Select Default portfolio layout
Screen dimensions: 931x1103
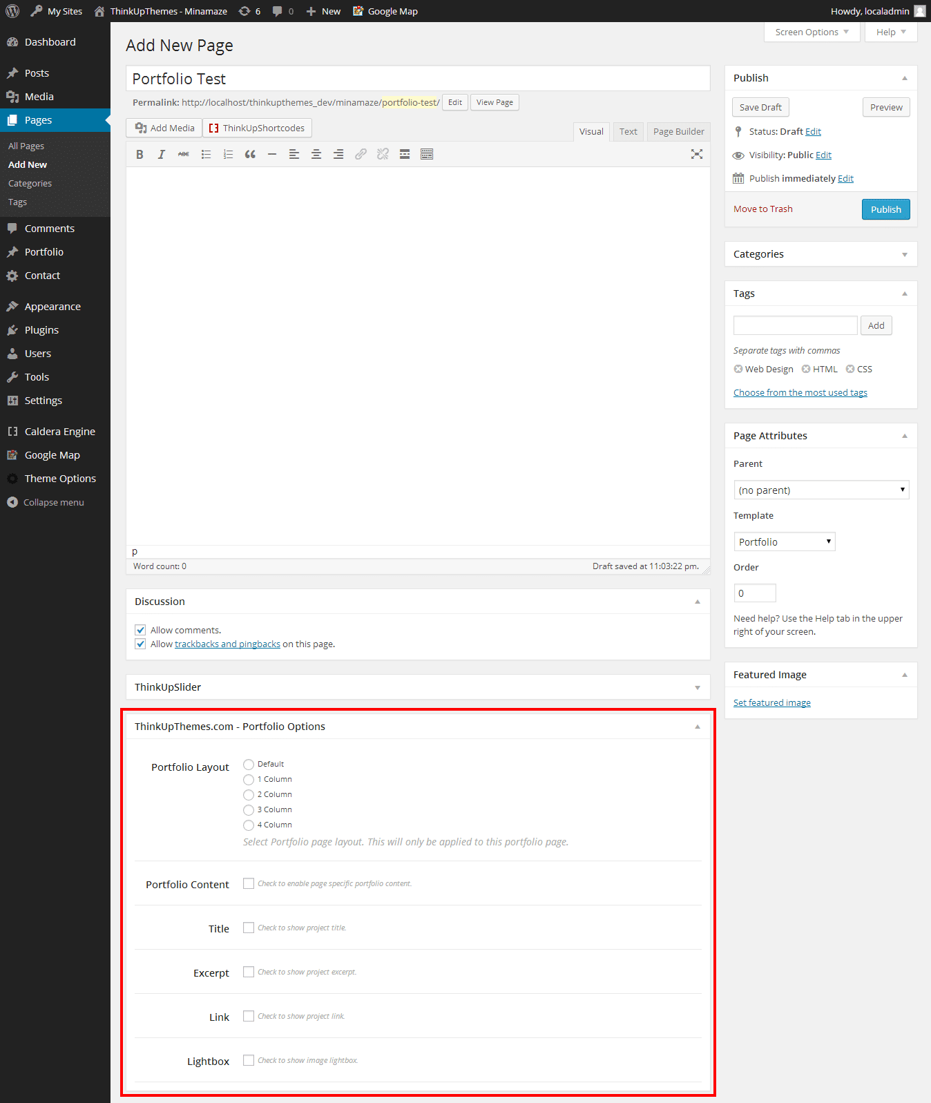pos(249,765)
